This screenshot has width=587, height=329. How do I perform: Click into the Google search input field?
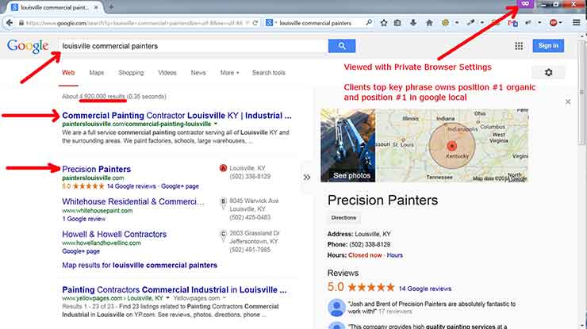pyautogui.click(x=193, y=46)
